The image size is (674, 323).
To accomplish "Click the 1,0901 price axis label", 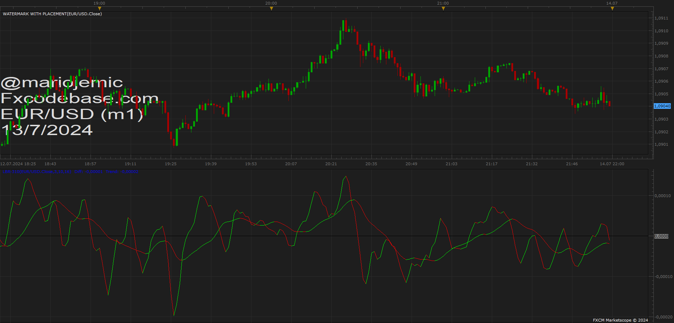I will [661, 144].
